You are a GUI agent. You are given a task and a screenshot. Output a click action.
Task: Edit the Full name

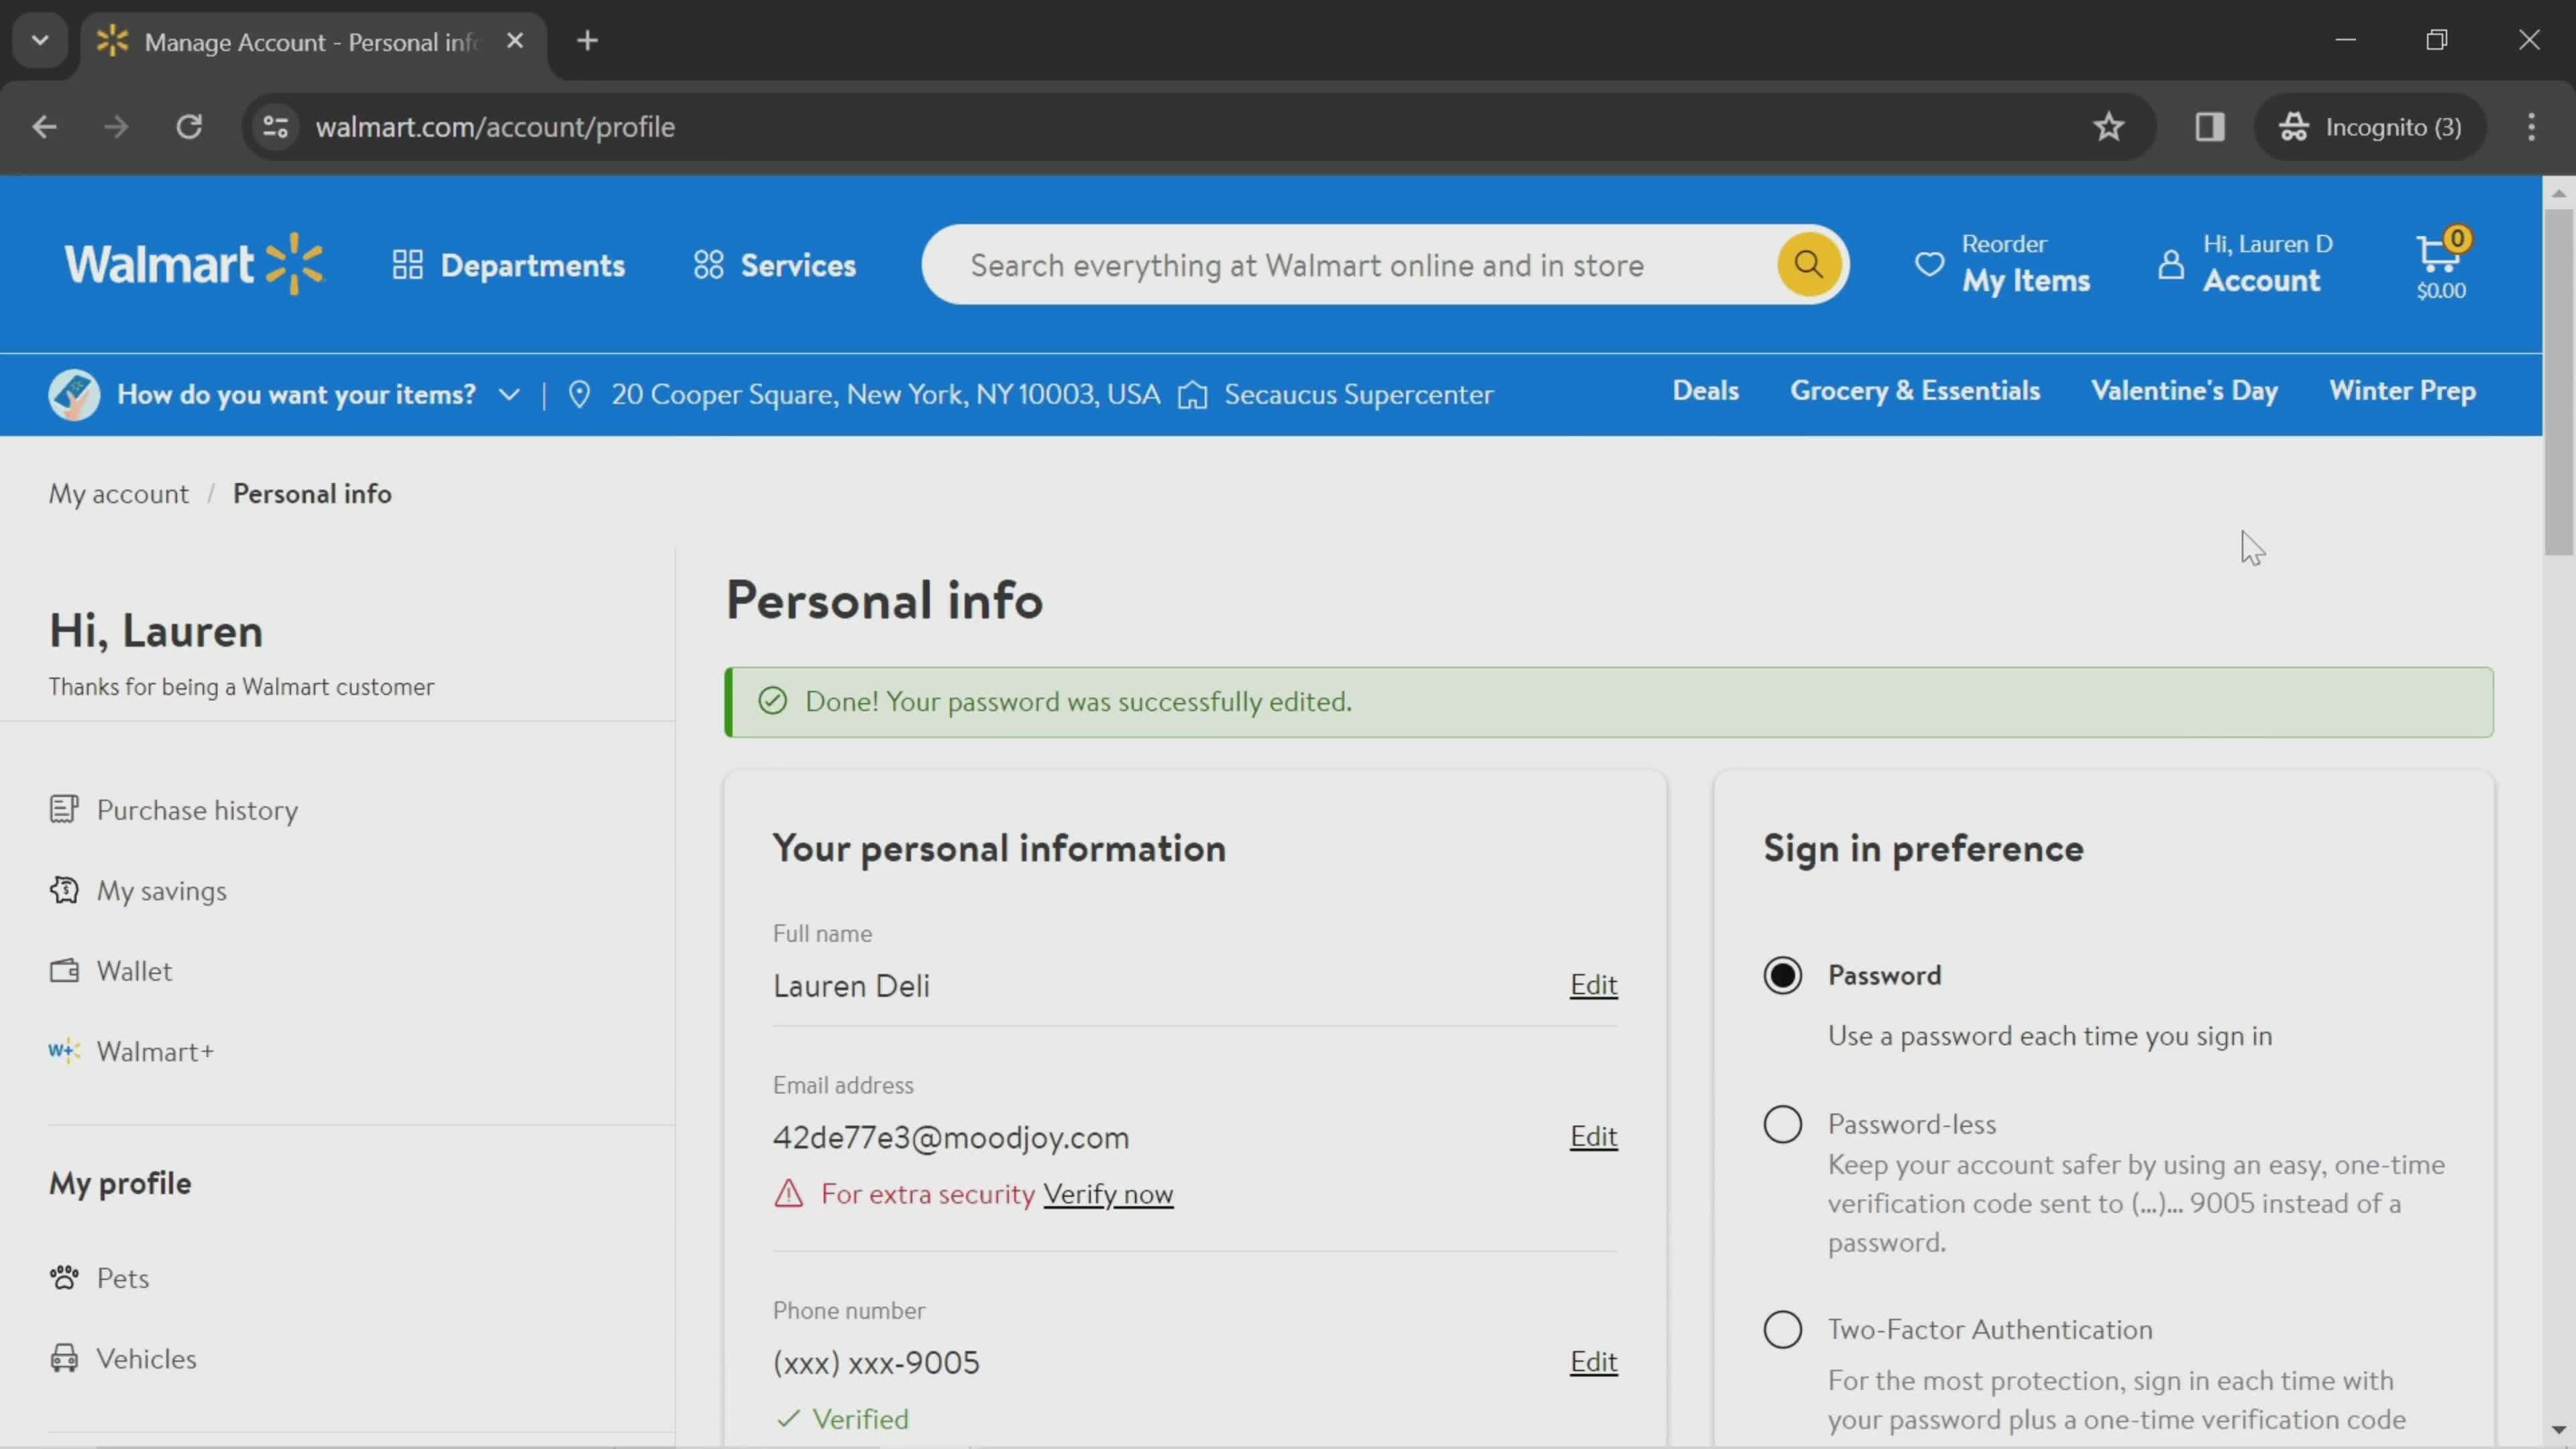click(x=1593, y=985)
